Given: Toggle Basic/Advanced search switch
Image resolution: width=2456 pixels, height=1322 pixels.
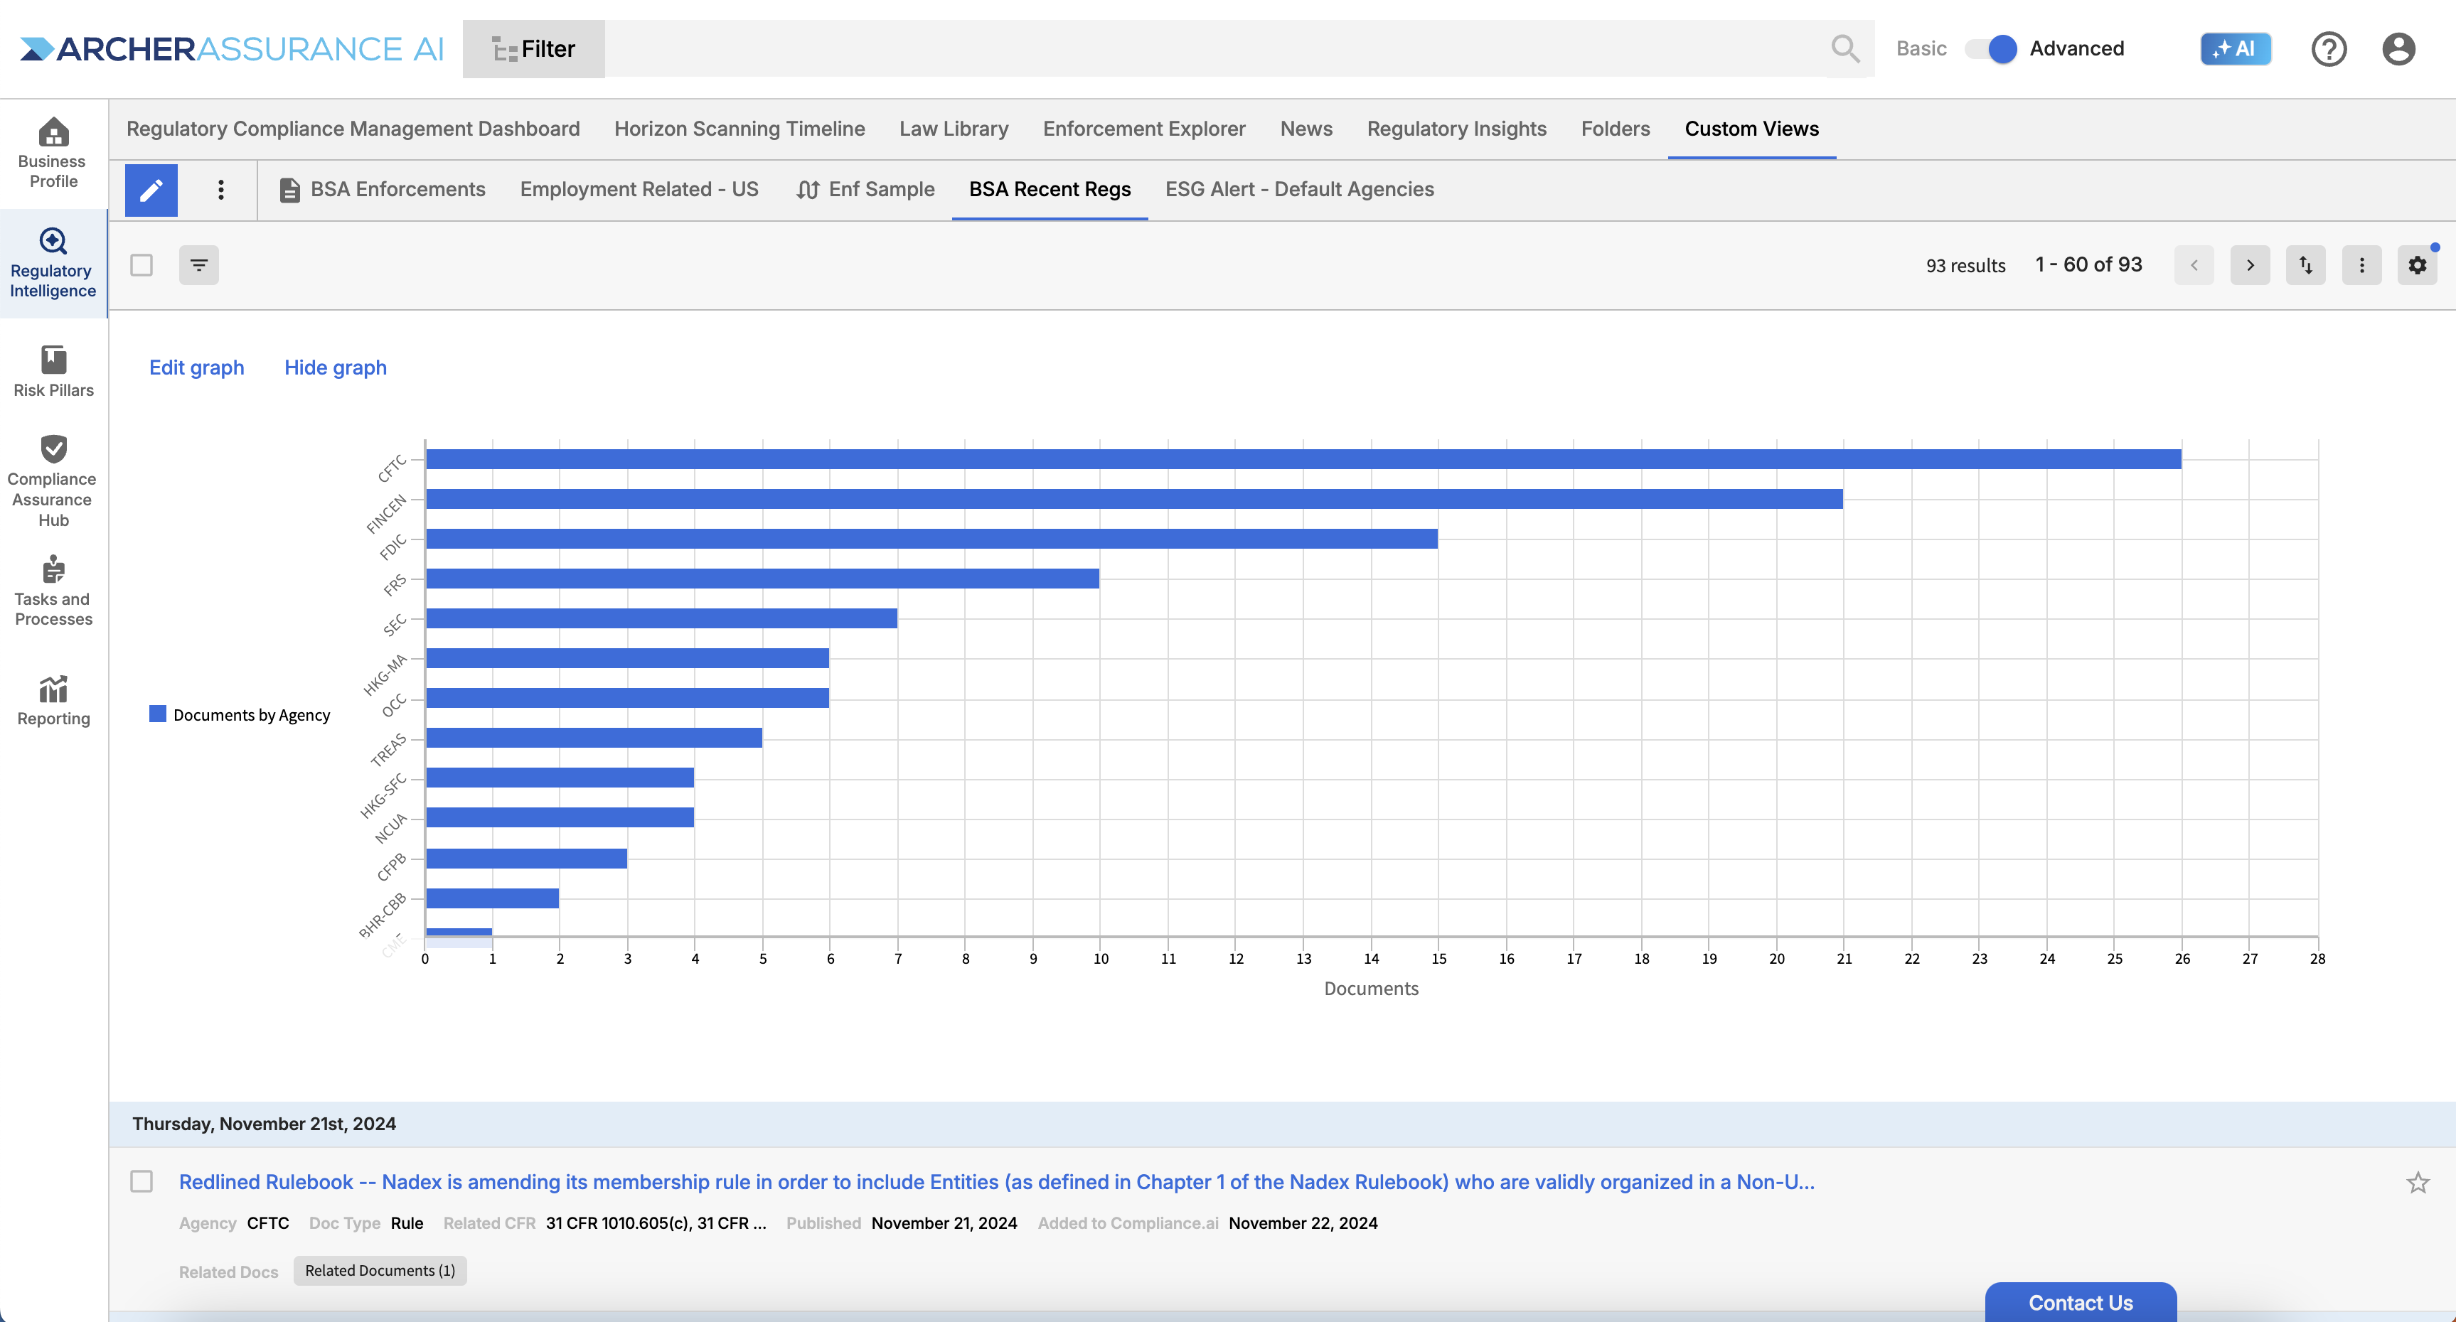Looking at the screenshot, I should coord(1991,48).
